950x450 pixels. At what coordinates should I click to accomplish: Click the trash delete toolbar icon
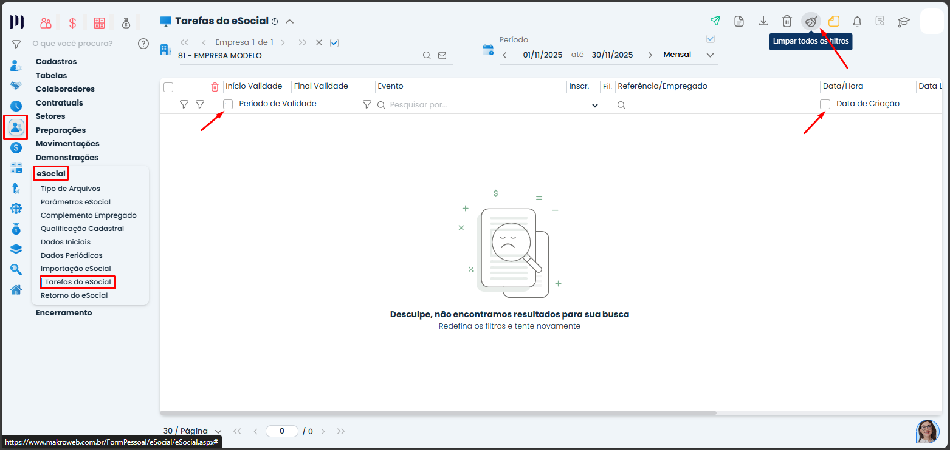(787, 21)
